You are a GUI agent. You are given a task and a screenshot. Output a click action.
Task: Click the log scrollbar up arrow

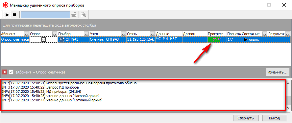point(288,83)
